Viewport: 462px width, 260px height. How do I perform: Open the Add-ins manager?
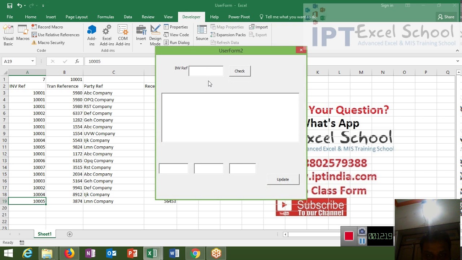point(92,35)
